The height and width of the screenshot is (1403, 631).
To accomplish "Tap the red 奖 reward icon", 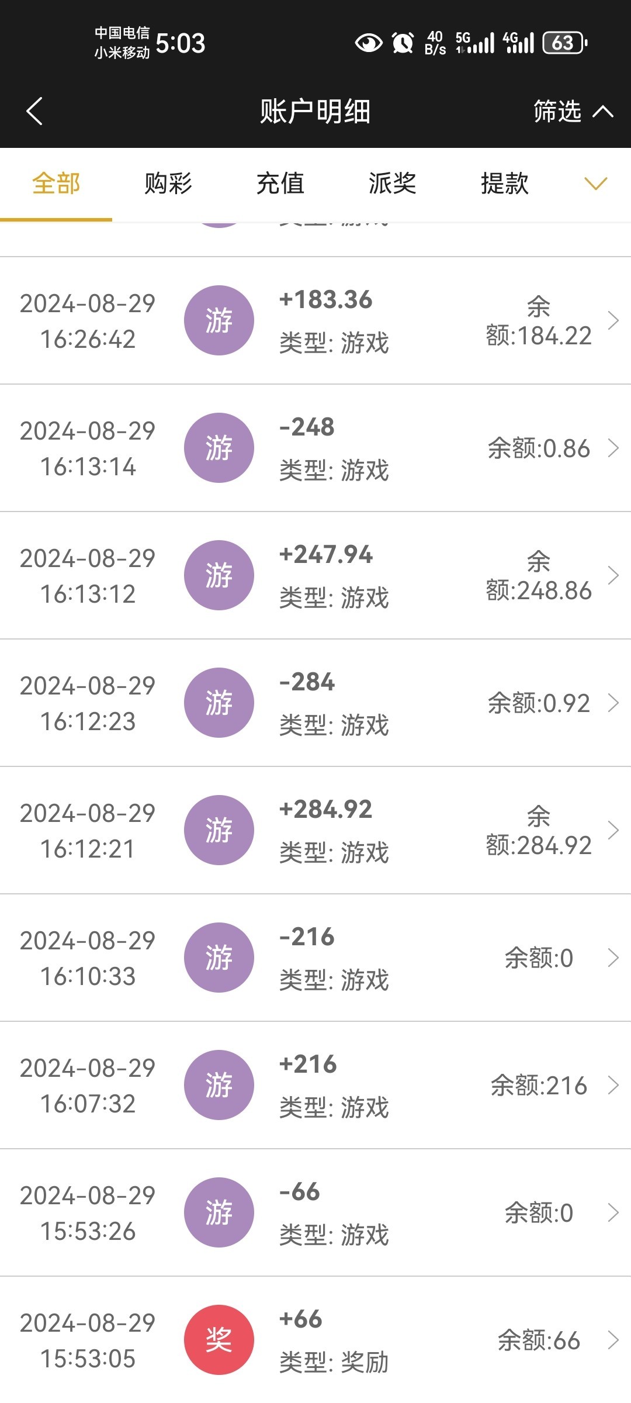I will (219, 1340).
